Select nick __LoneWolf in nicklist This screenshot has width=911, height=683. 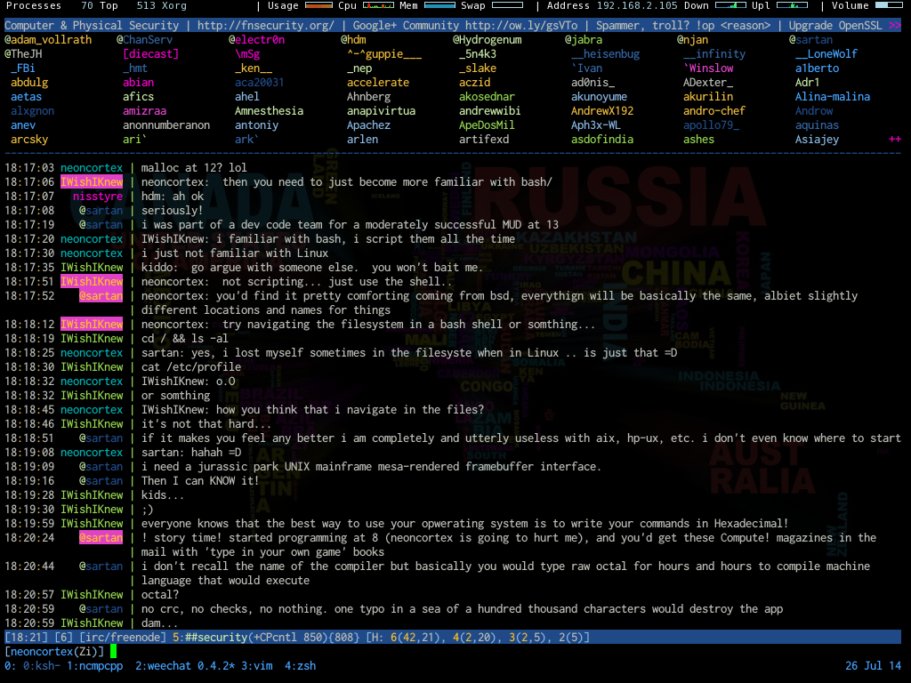point(826,54)
